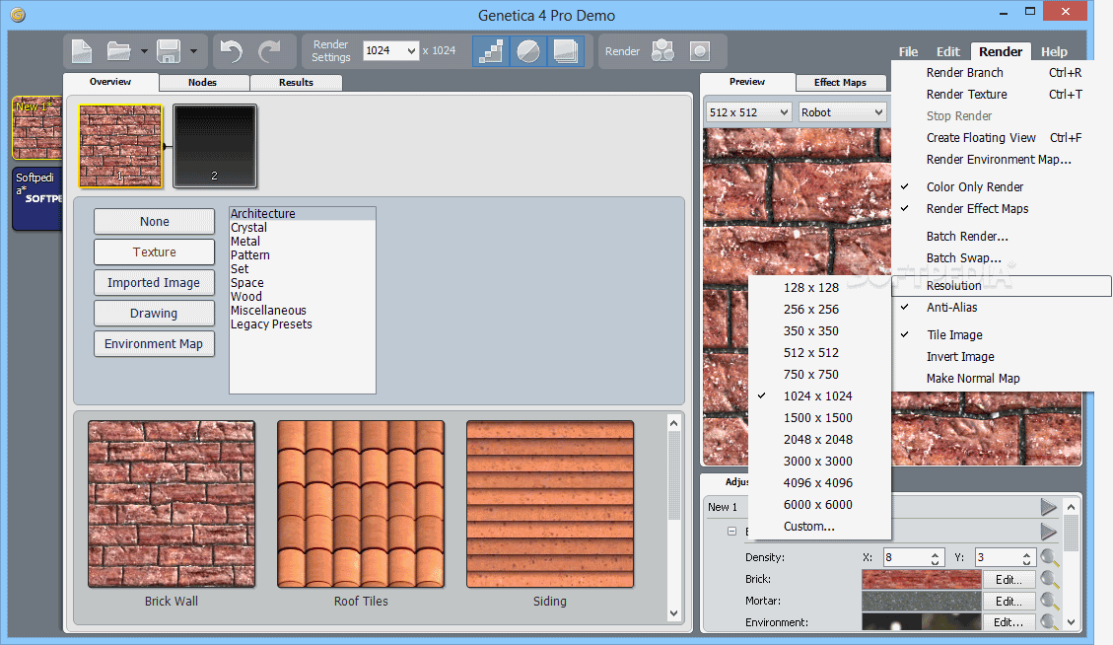Click the Open folder toolbar icon
The height and width of the screenshot is (645, 1113).
118,51
